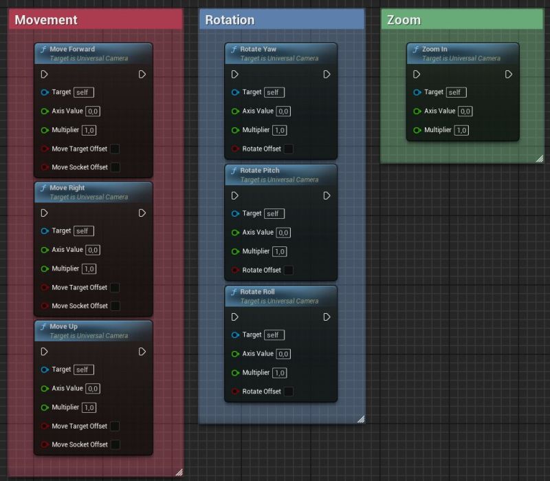Image resolution: width=550 pixels, height=481 pixels.
Task: Click the green Multiplier pin on Move Up
Action: click(45, 407)
